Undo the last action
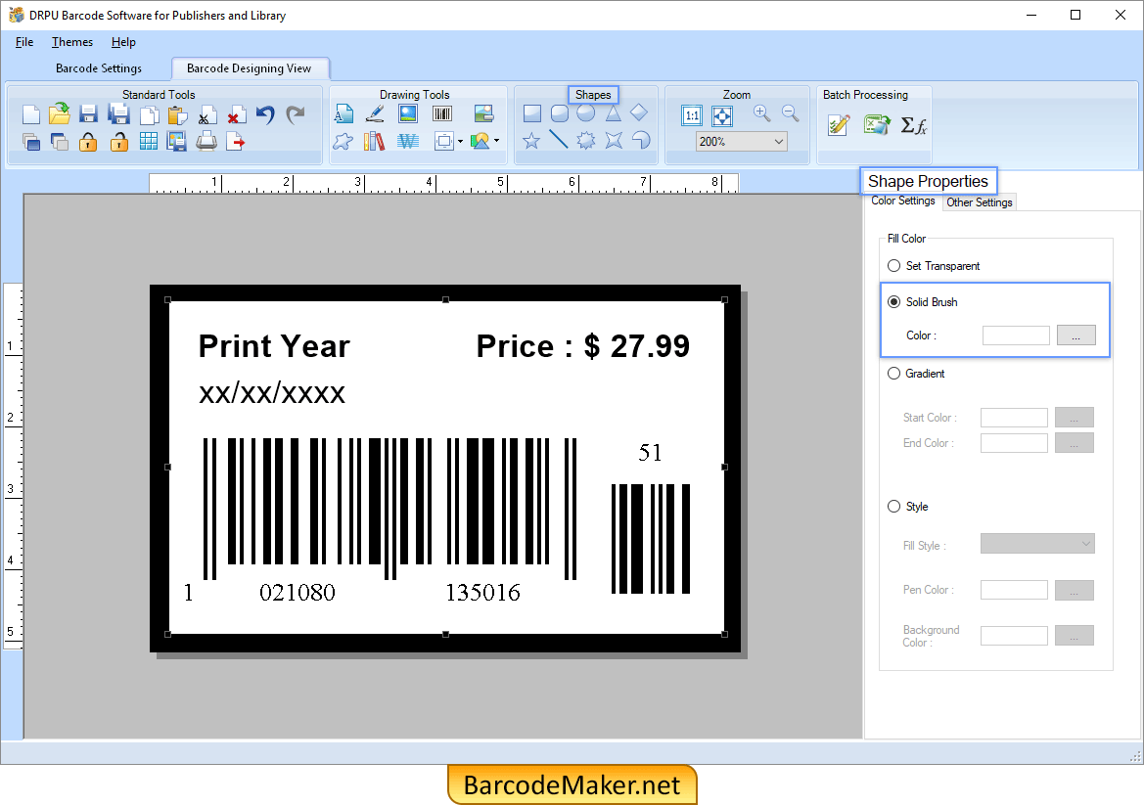This screenshot has height=805, width=1144. 265,114
